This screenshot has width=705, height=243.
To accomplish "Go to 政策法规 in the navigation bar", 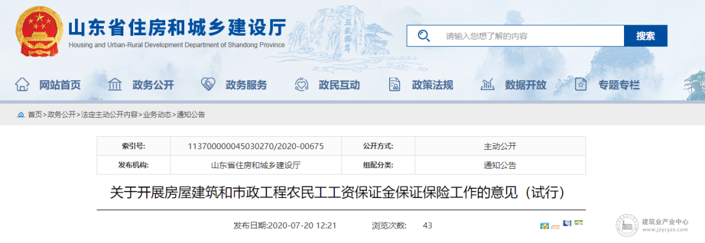I will click(x=433, y=85).
